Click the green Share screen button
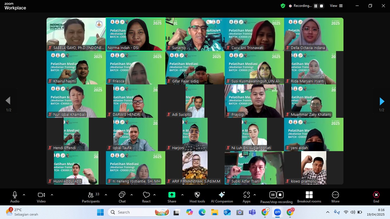Image resolution: width=390 pixels, height=219 pixels. pos(172,197)
